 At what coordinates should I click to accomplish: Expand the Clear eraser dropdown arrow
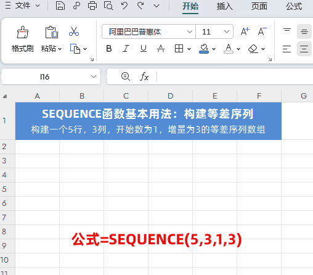click(x=263, y=49)
